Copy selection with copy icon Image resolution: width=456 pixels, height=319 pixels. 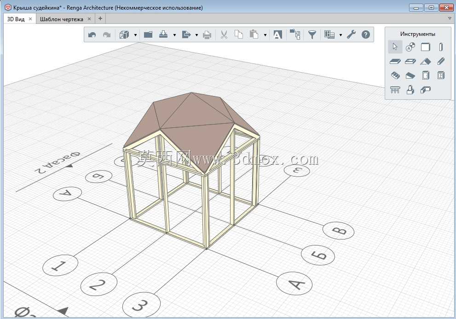point(239,34)
